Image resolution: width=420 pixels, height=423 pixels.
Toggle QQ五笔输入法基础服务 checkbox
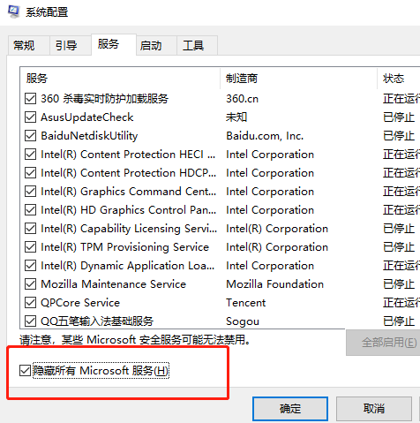pos(30,321)
